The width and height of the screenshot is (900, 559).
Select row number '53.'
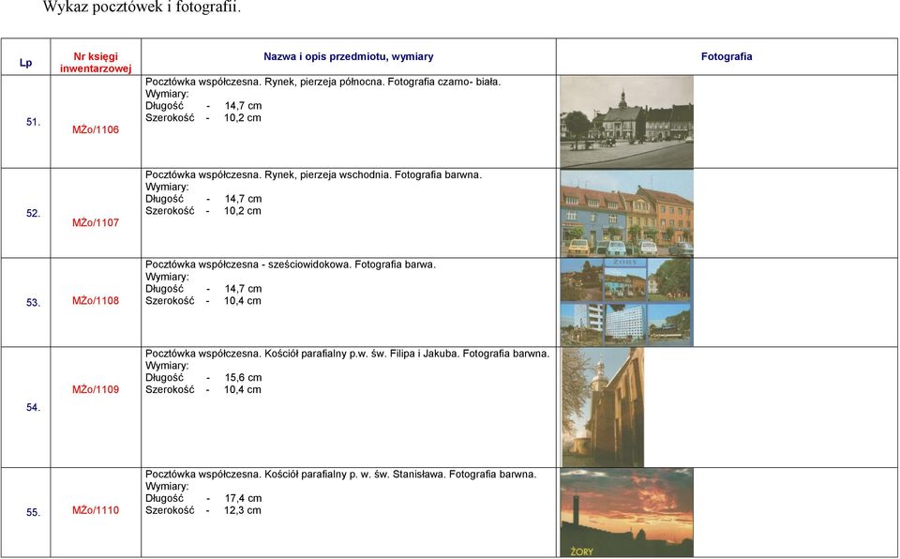[34, 302]
